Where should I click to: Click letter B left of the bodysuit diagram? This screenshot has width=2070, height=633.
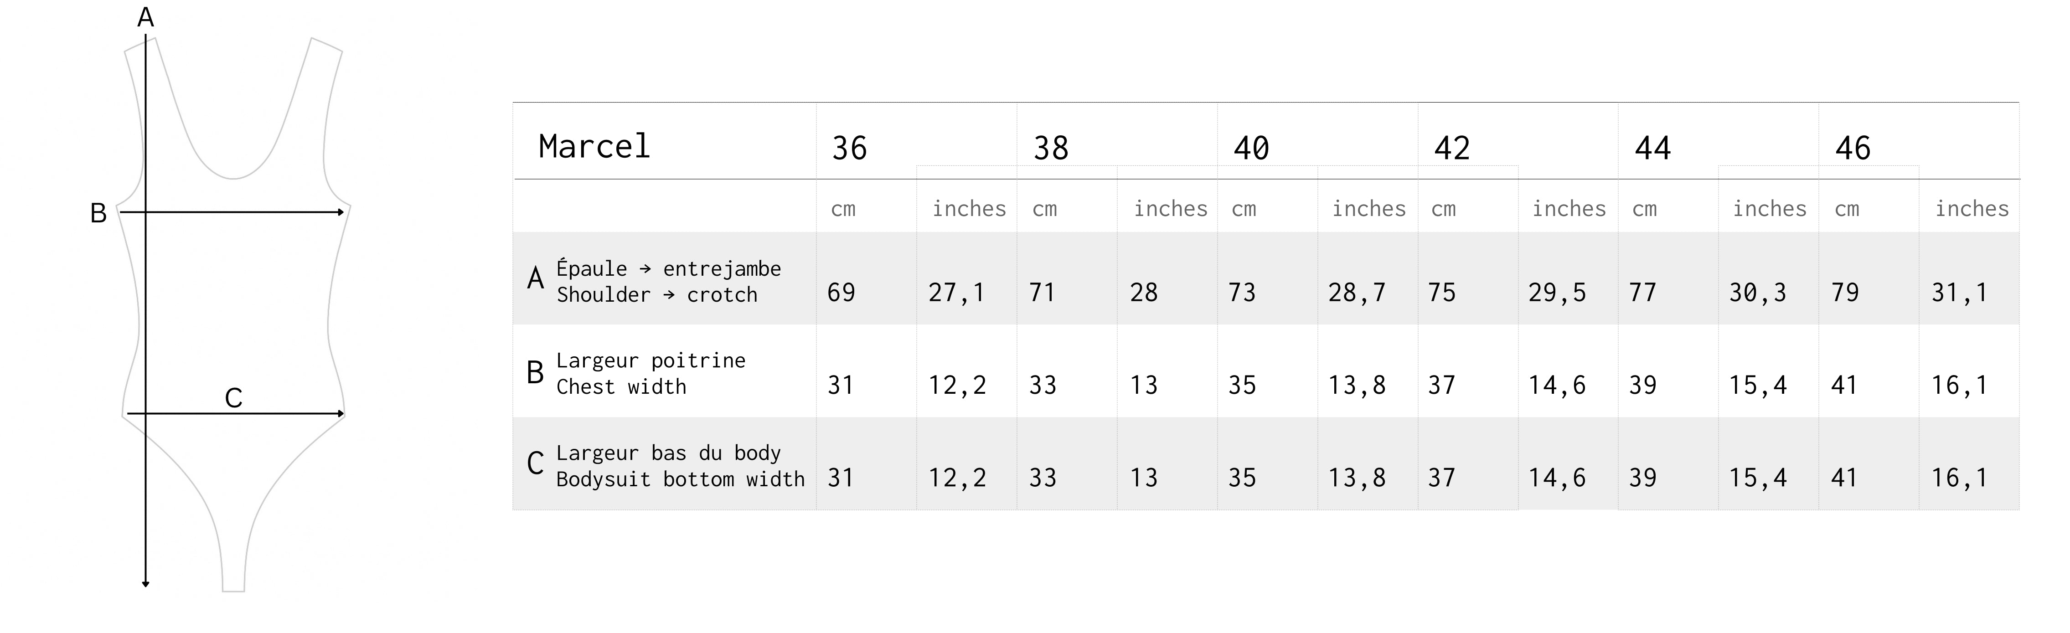click(98, 214)
